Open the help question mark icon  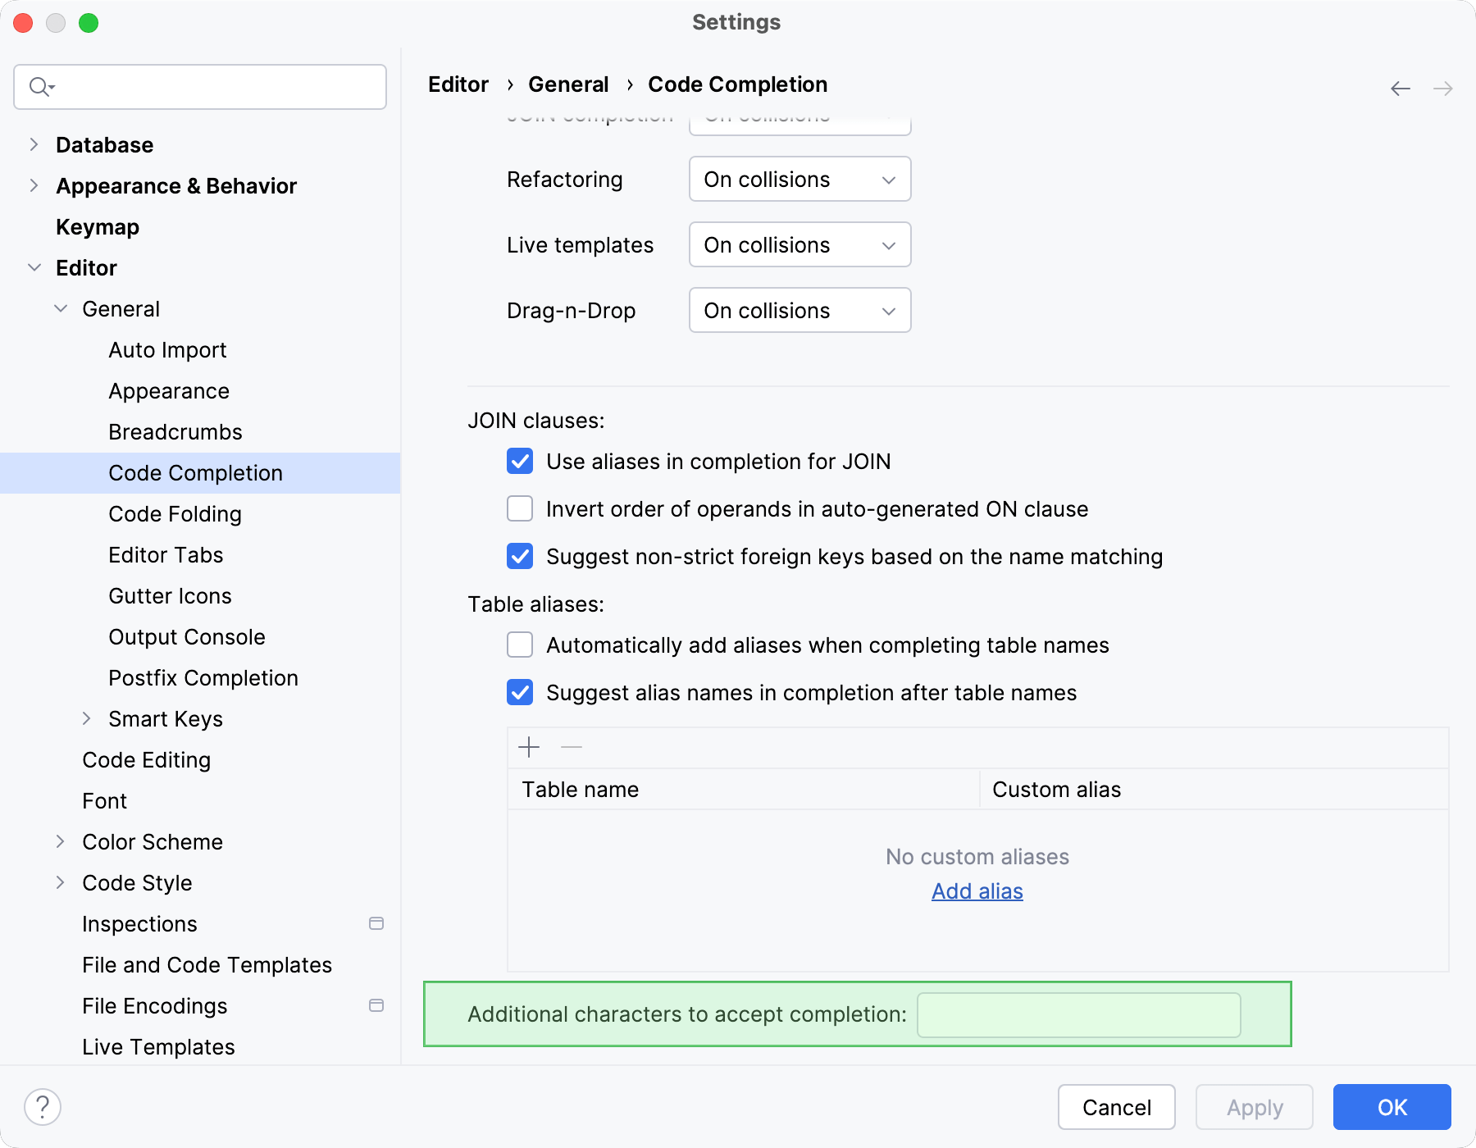point(41,1106)
